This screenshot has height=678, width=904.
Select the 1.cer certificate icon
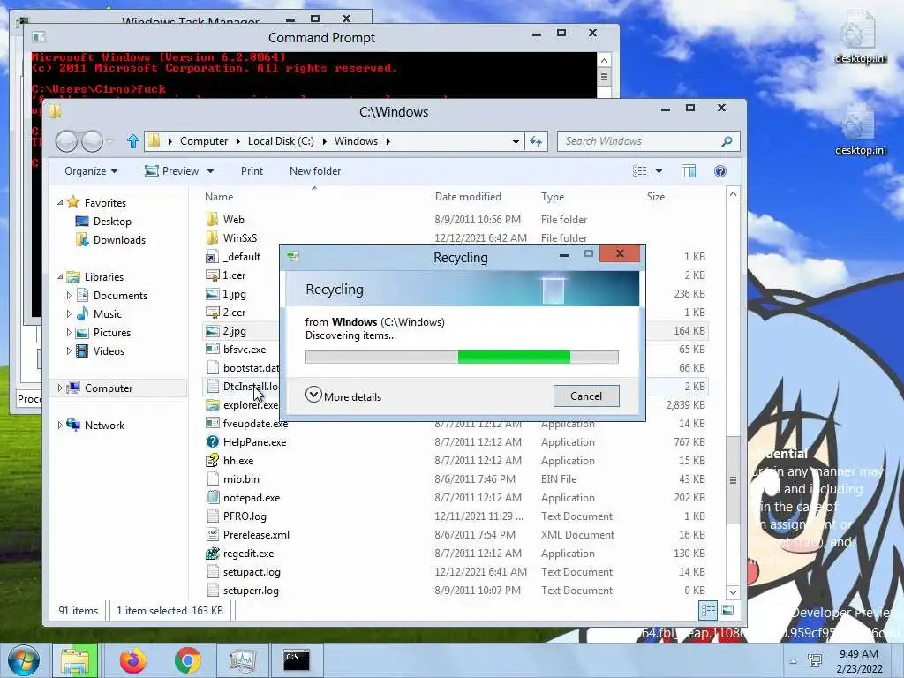pyautogui.click(x=212, y=275)
